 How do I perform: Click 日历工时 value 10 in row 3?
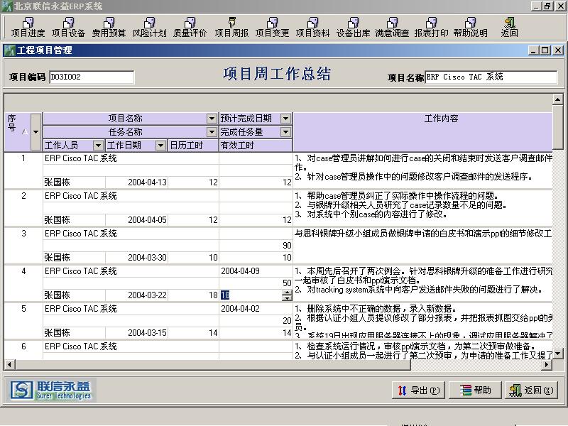click(x=193, y=258)
